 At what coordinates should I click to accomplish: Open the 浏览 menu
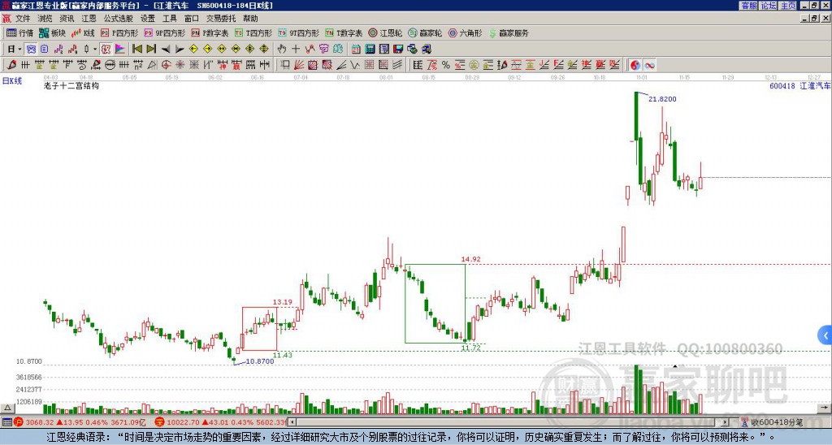tap(45, 19)
